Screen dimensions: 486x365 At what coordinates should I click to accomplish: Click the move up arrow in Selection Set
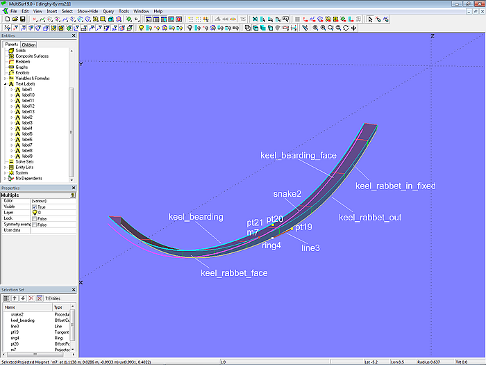(14, 298)
